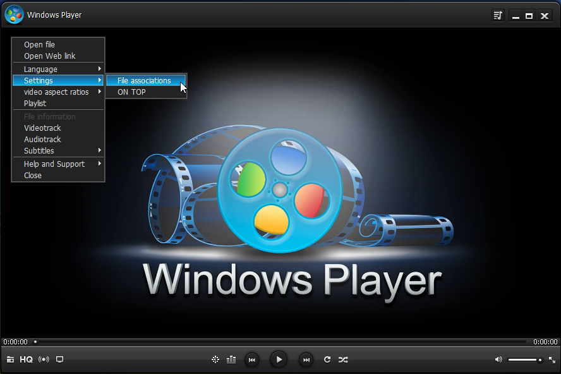Start playback with Play button
561x374 pixels.
(x=279, y=359)
